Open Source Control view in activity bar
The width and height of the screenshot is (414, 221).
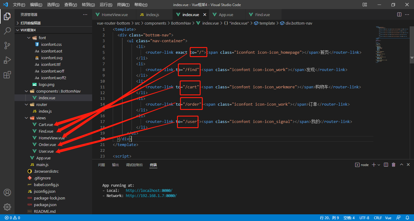click(7, 46)
